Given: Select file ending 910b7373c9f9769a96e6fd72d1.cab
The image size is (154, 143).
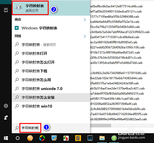Looking at the screenshot, I should 115,53.
